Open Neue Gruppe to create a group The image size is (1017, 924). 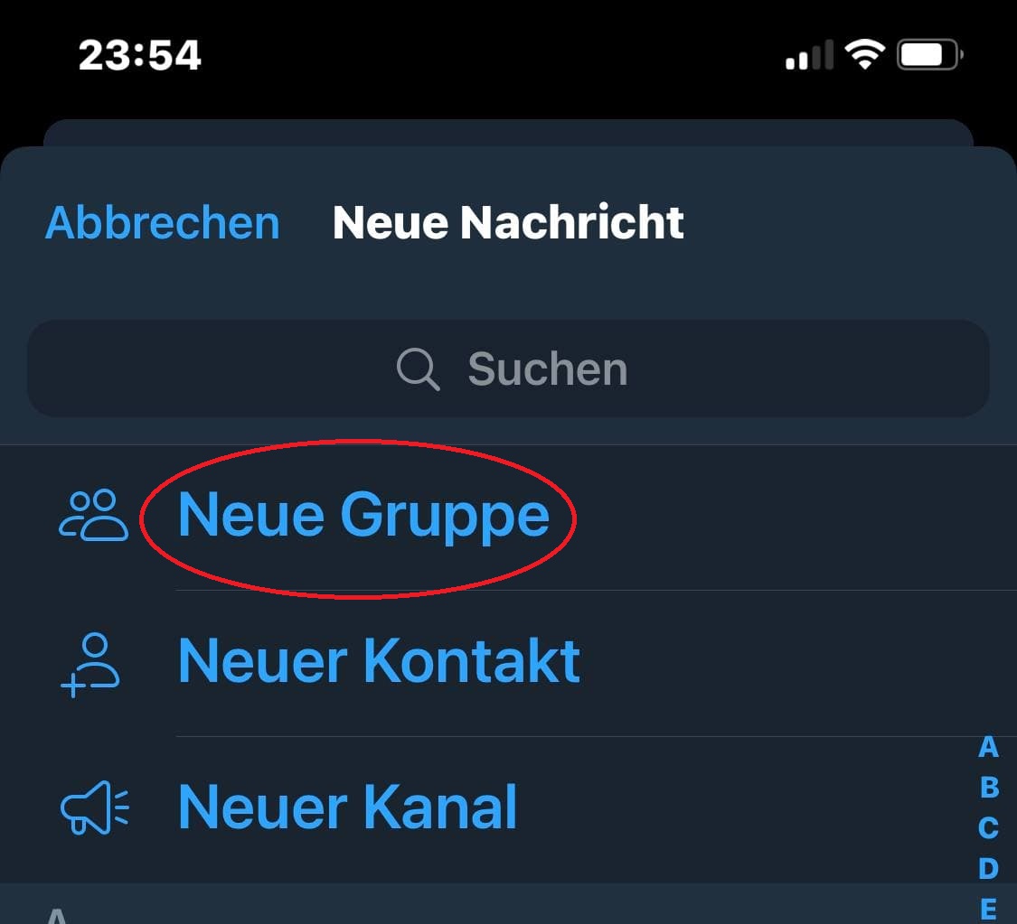364,513
